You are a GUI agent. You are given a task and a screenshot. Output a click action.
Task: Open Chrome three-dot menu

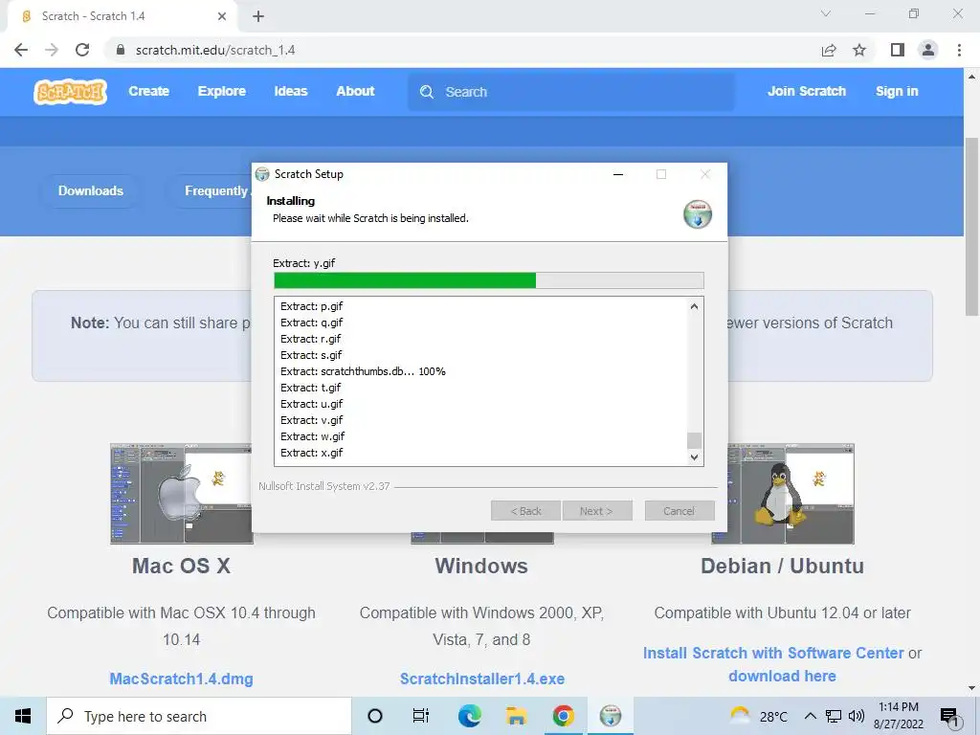click(x=959, y=50)
